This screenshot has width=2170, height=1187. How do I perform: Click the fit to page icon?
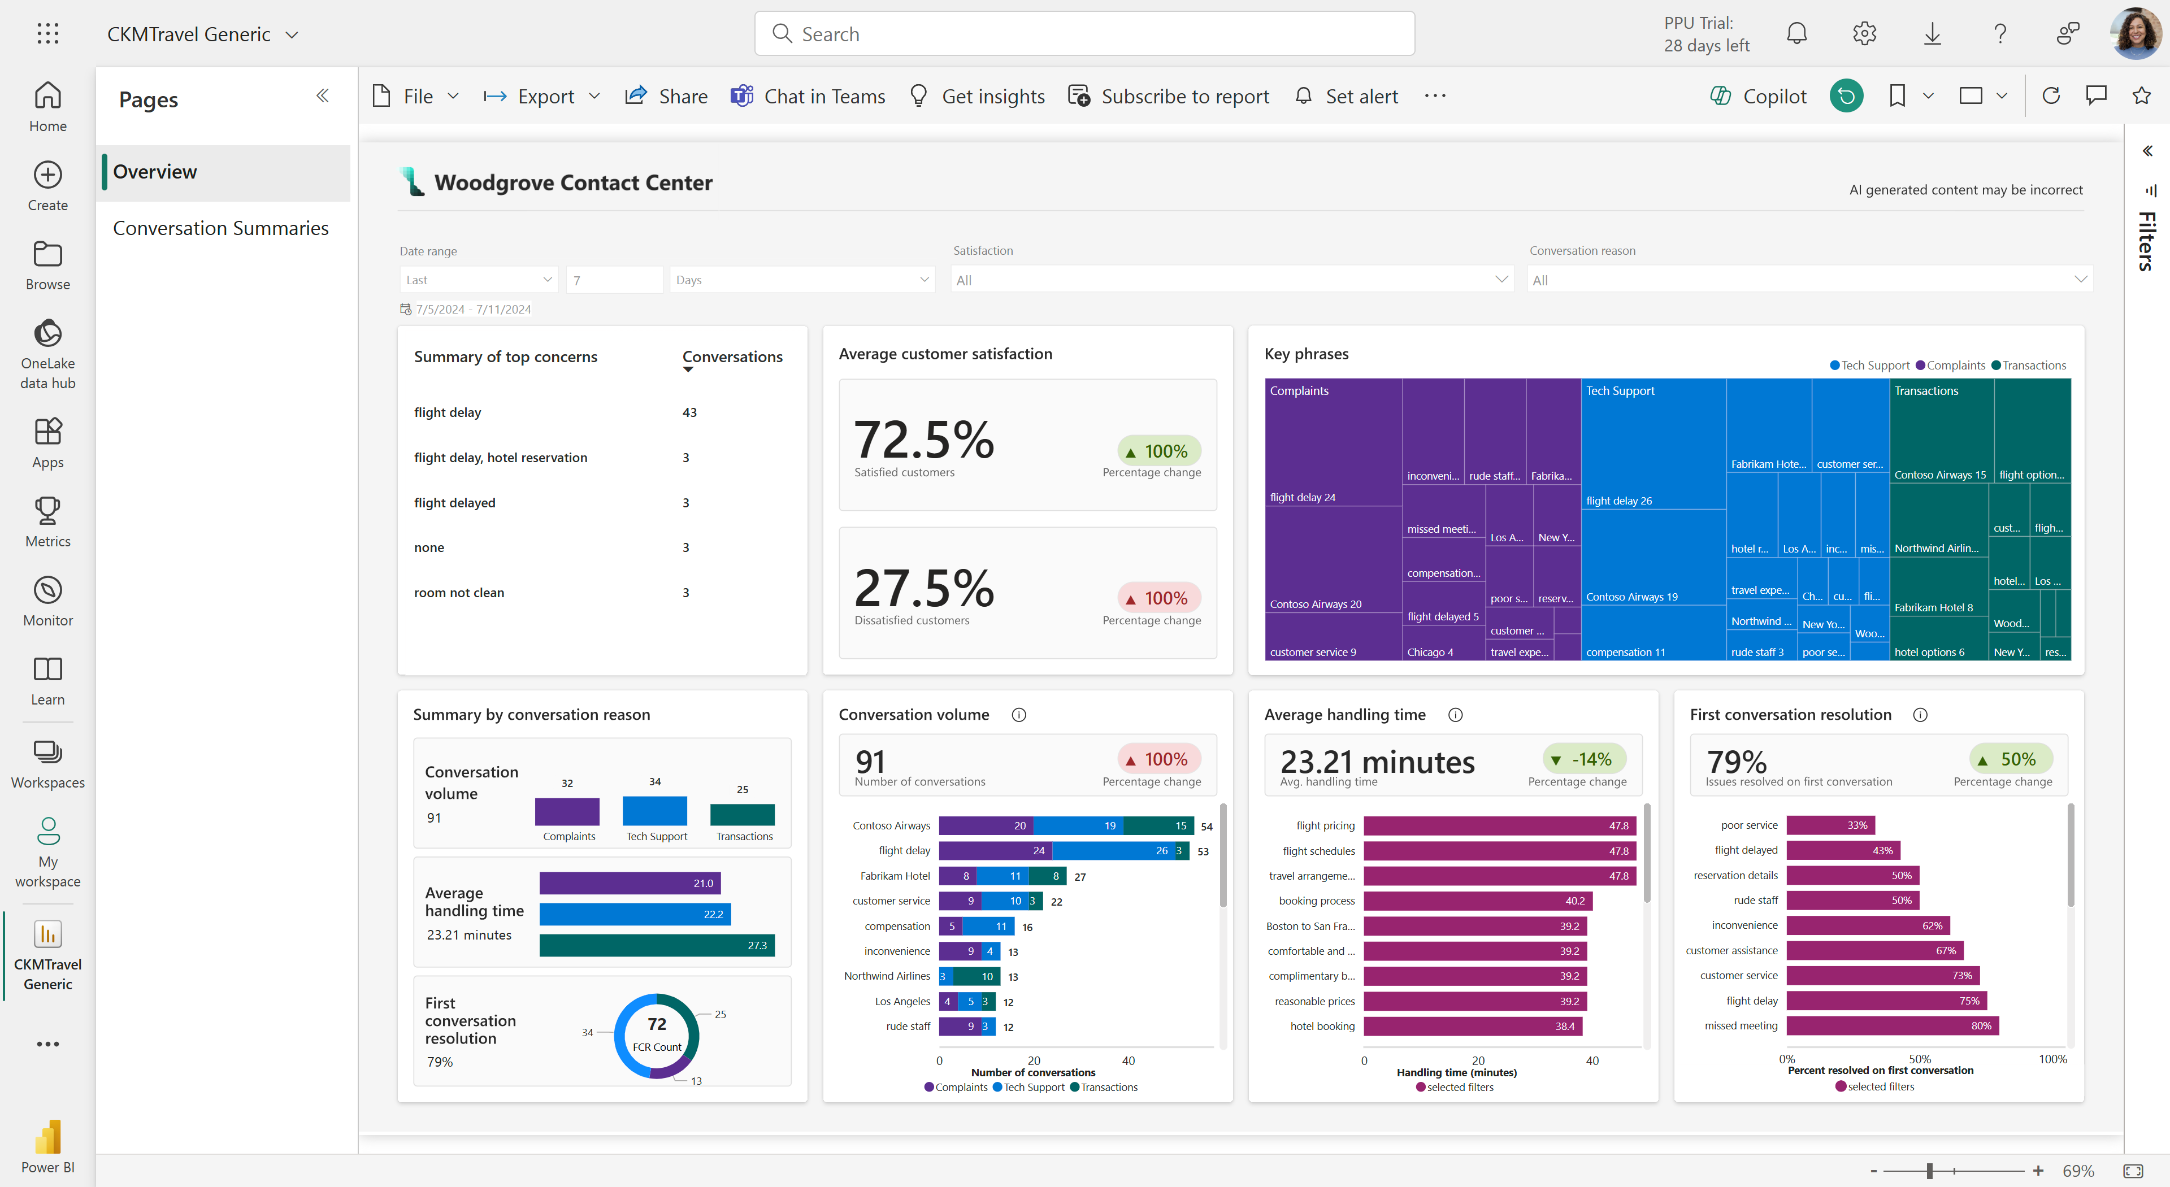pos(2133,1170)
